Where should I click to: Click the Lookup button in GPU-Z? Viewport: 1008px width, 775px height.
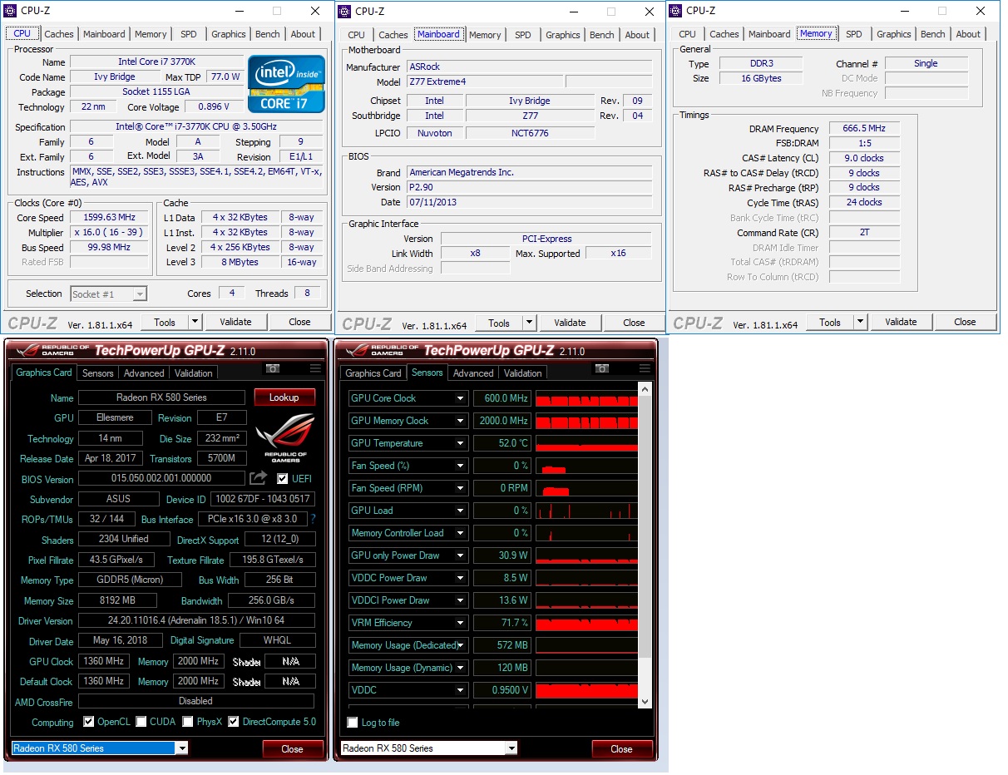(284, 397)
